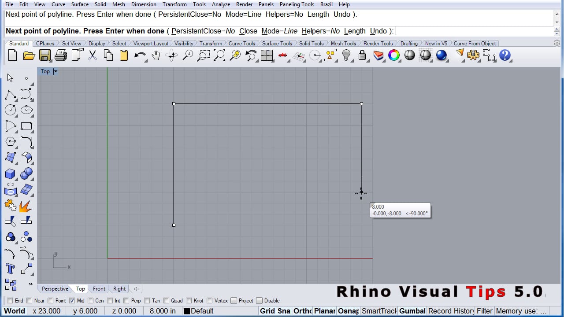564x317 pixels.
Task: Select the arrow pointer tool in sidebar
Action: (x=10, y=78)
